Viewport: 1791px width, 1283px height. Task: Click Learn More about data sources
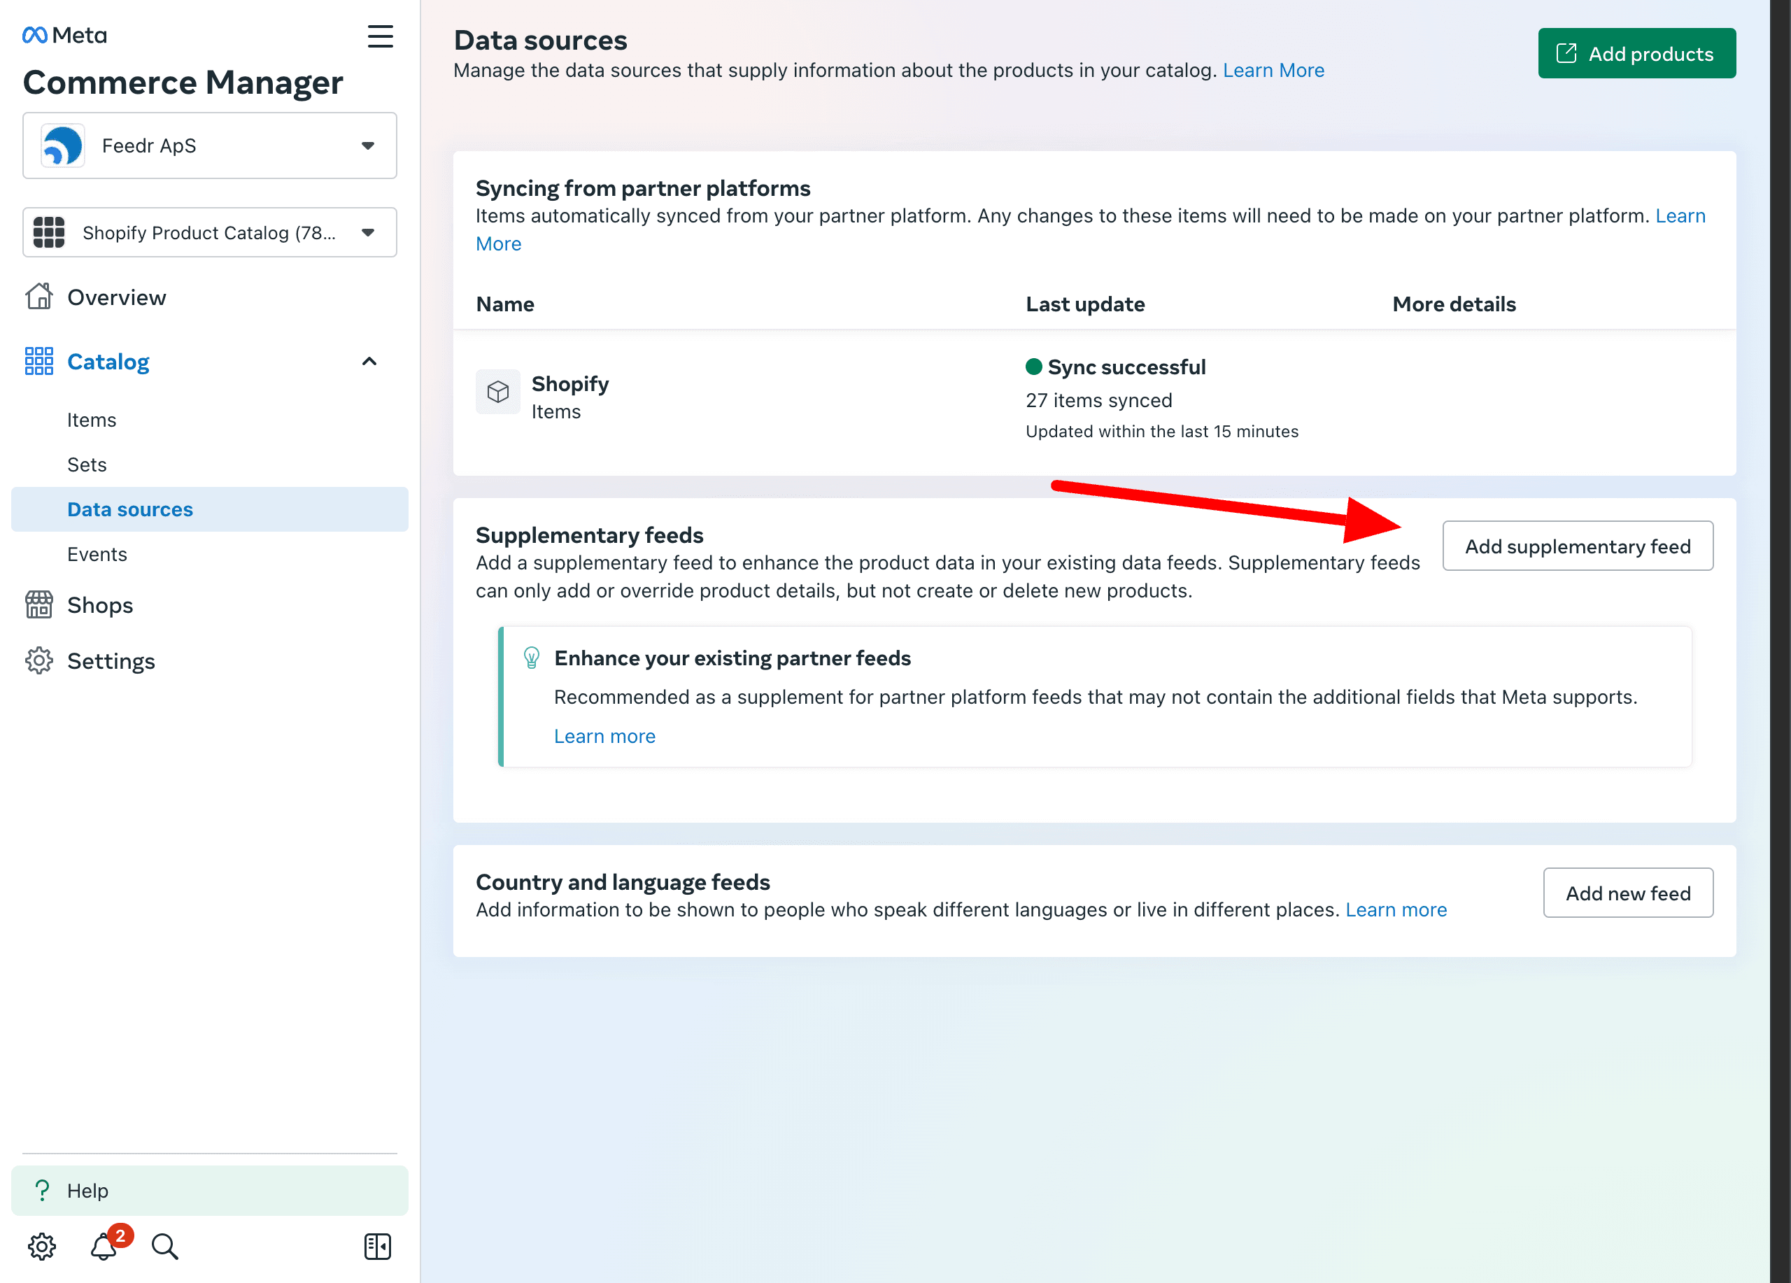click(1273, 70)
